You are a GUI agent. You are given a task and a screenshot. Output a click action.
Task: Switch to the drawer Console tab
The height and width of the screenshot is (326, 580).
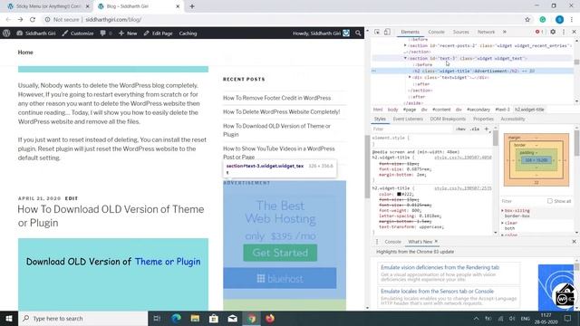click(x=392, y=242)
